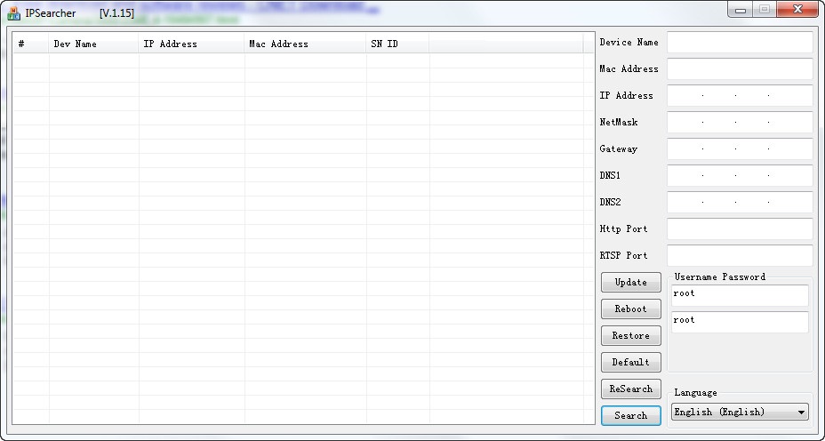Viewport: 825px width, 441px height.
Task: Sort by IP Address column header
Action: 192,44
